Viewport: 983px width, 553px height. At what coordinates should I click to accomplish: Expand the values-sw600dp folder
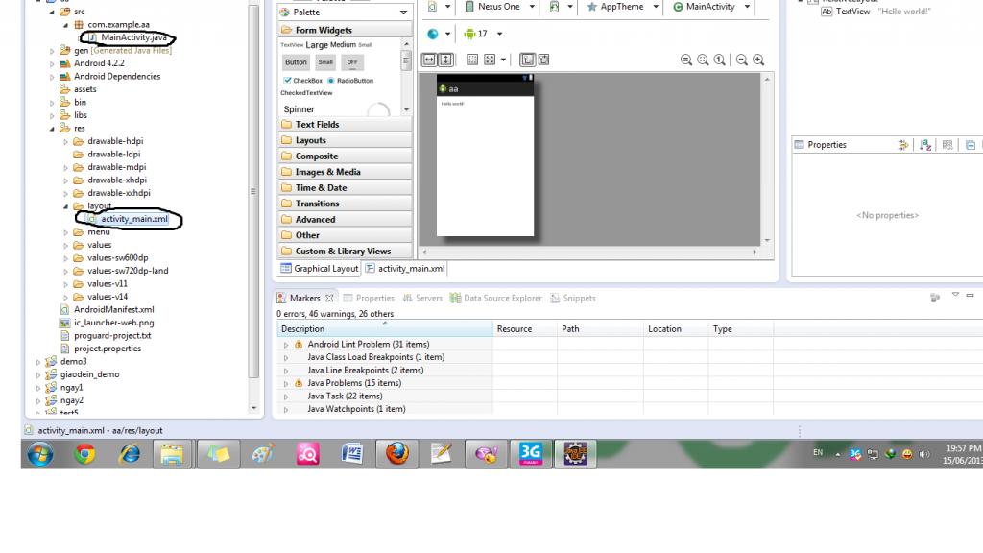click(66, 258)
